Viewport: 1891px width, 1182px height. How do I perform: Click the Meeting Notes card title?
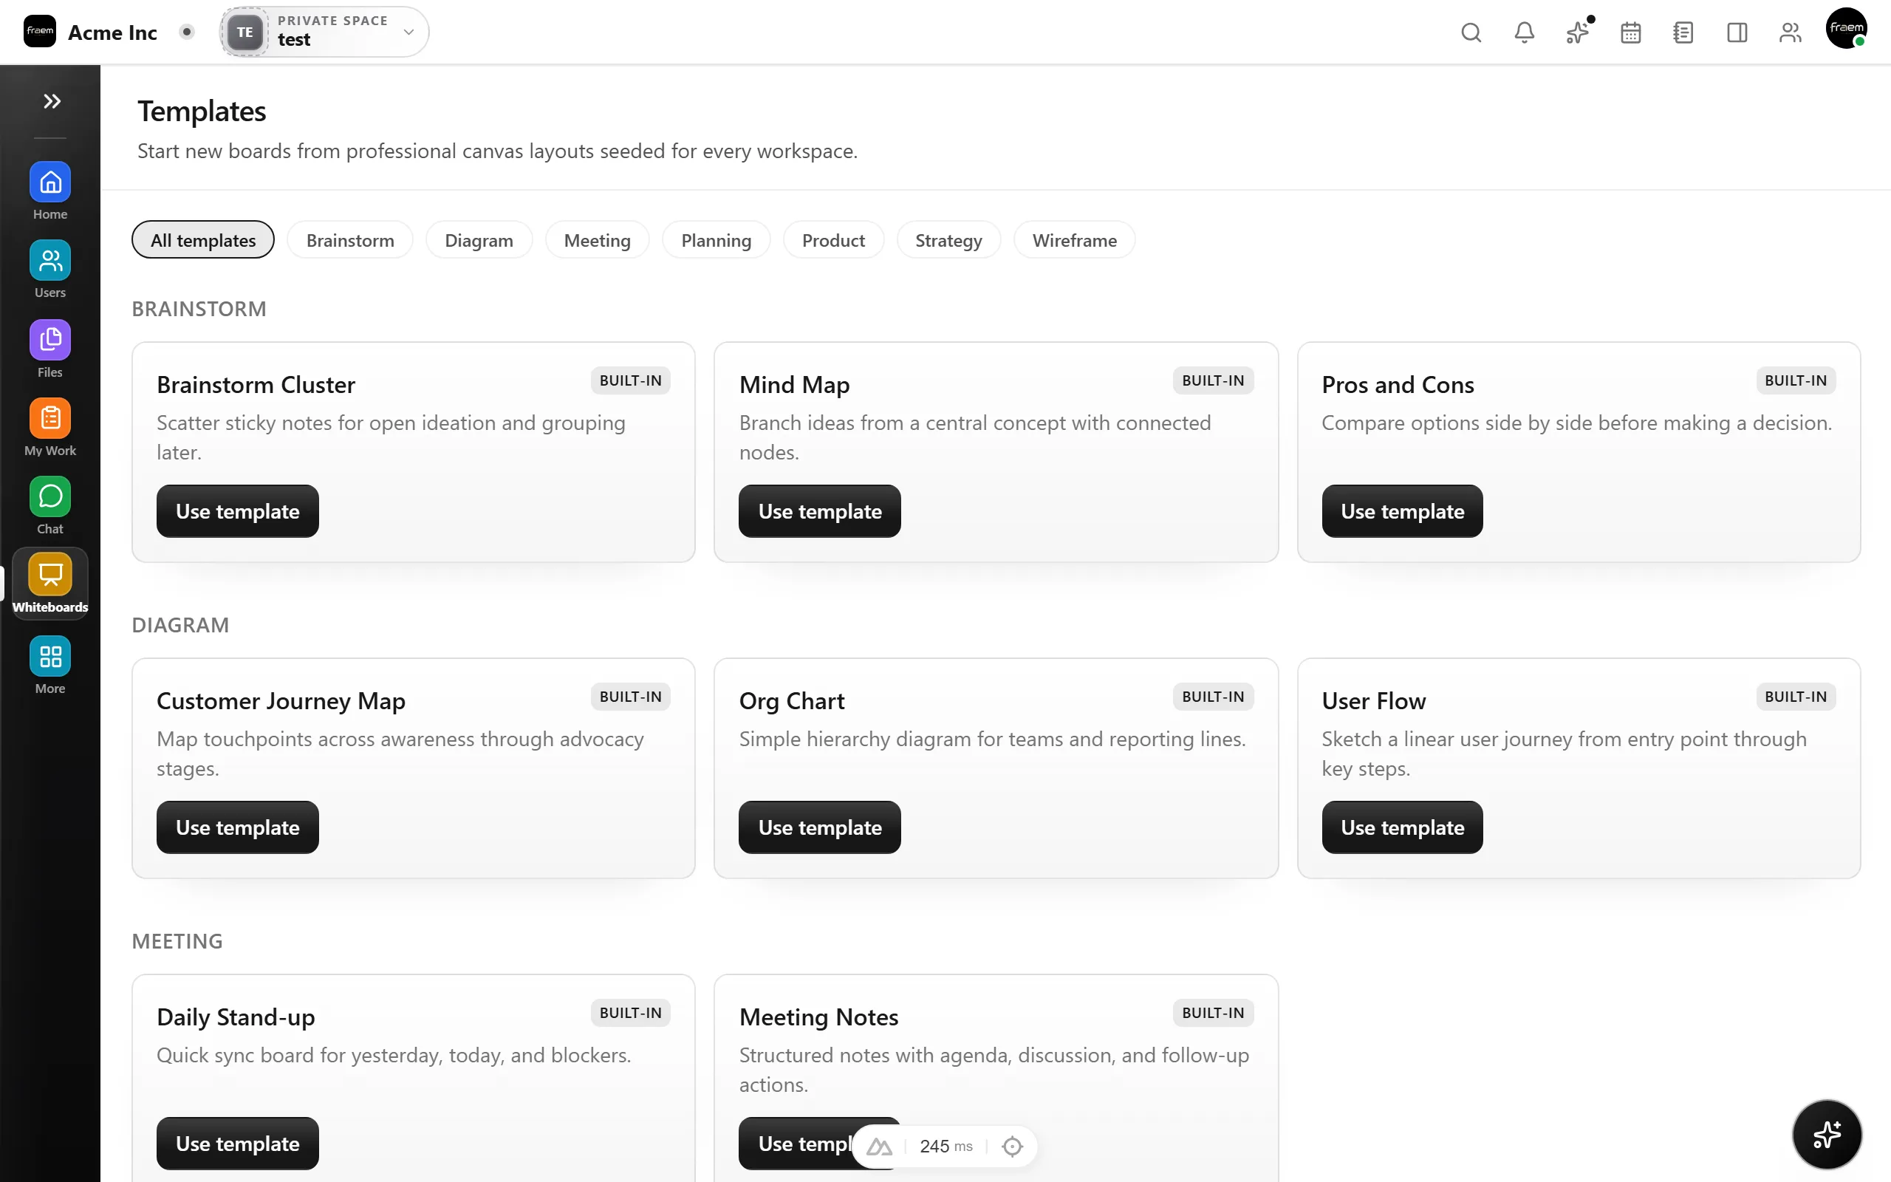pyautogui.click(x=818, y=1017)
